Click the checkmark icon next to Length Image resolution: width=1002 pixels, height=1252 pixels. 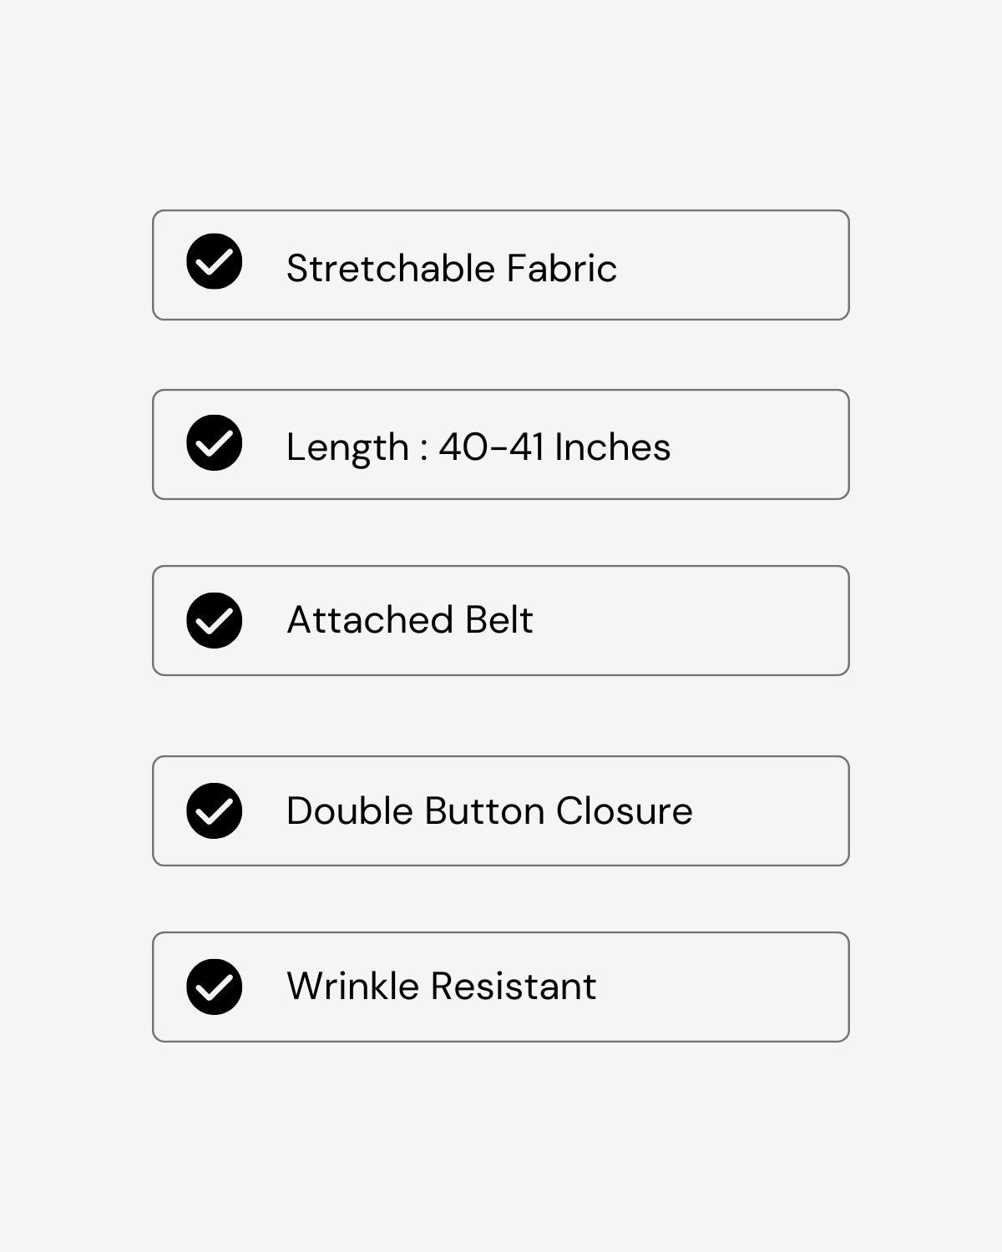(x=215, y=442)
